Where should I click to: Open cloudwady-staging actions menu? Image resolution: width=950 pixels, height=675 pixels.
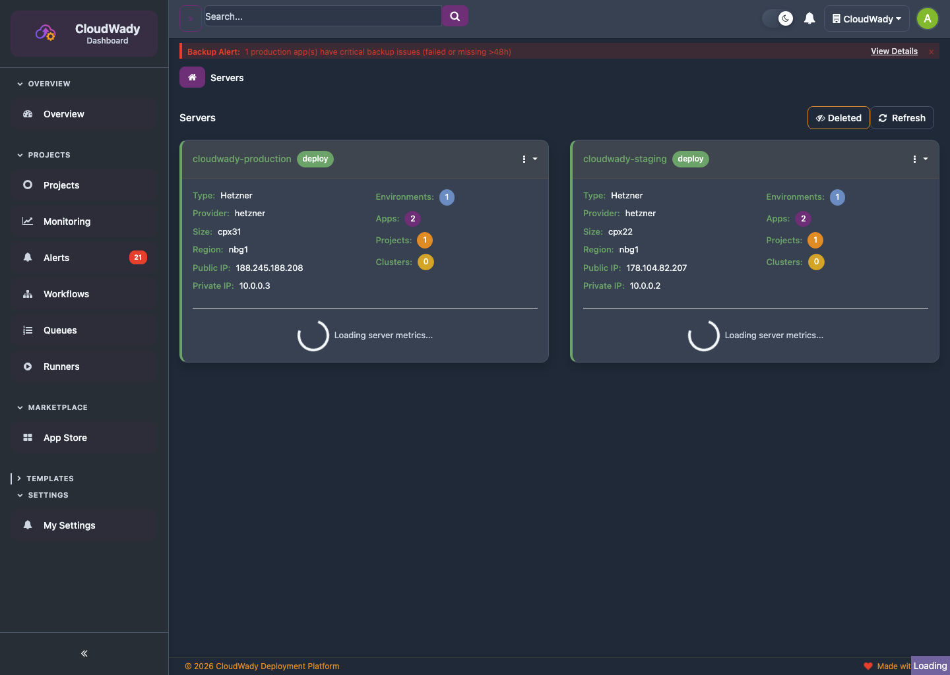click(x=920, y=159)
